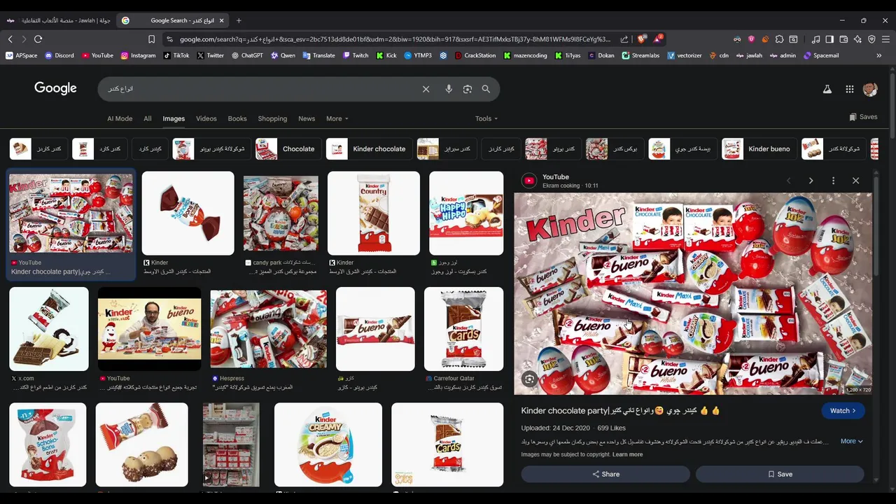Click the browser reload button
This screenshot has height=504, width=896.
[38, 39]
